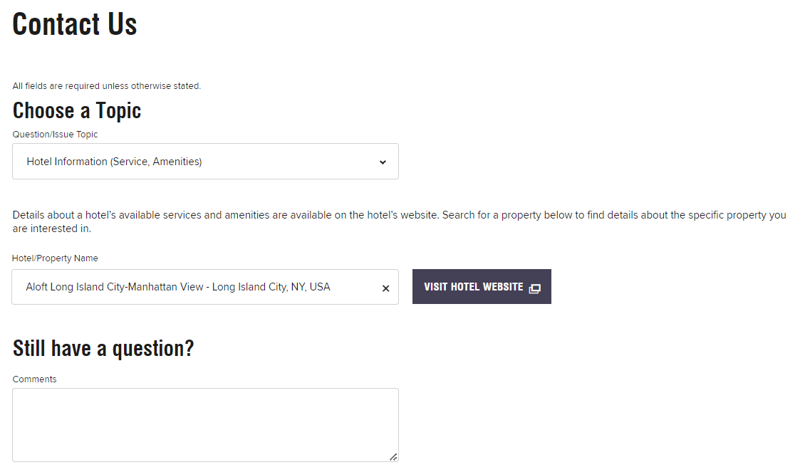
Task: Open the Question/Issue Topic dropdown
Action: click(x=205, y=162)
